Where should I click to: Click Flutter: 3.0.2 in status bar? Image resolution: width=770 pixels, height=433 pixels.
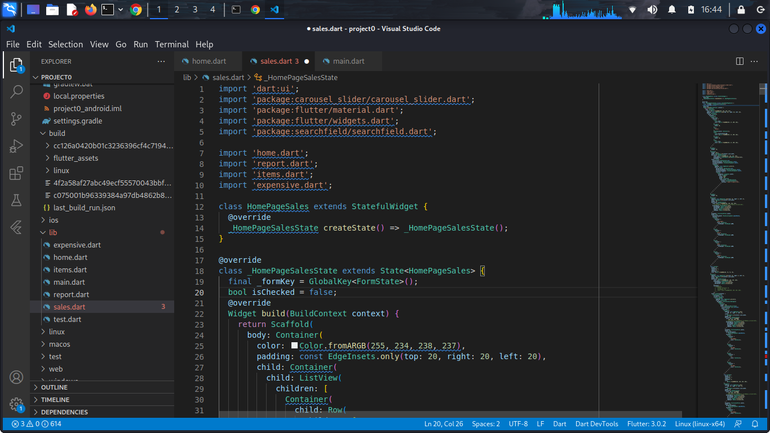tap(647, 424)
